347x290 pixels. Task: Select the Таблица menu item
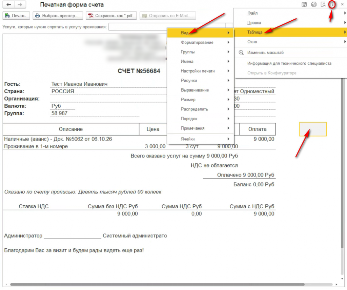coord(290,32)
